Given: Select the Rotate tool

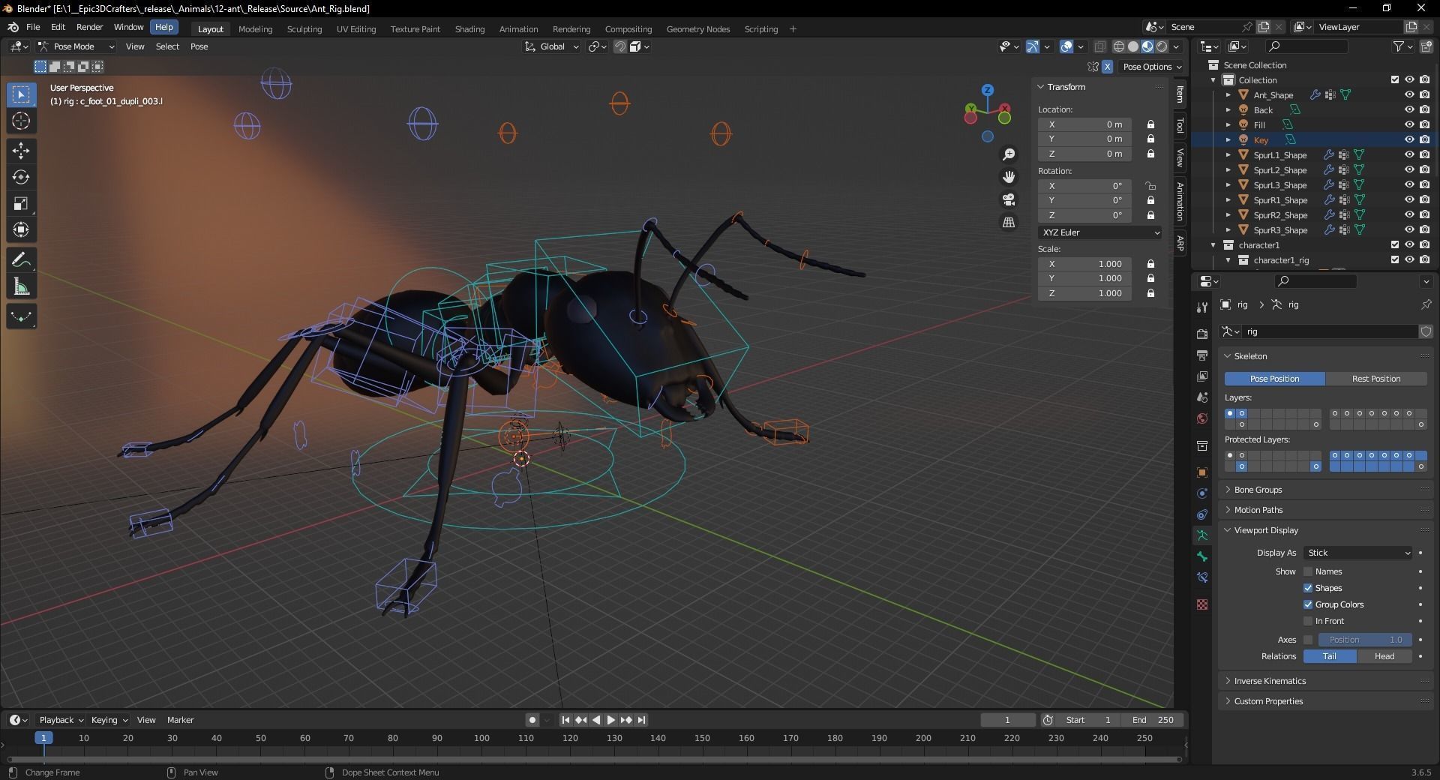Looking at the screenshot, I should (x=21, y=177).
